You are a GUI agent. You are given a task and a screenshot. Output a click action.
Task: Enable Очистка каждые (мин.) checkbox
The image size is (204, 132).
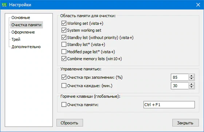pyautogui.click(x=64, y=86)
